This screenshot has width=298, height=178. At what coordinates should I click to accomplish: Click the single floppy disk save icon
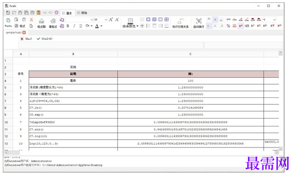point(20,13)
